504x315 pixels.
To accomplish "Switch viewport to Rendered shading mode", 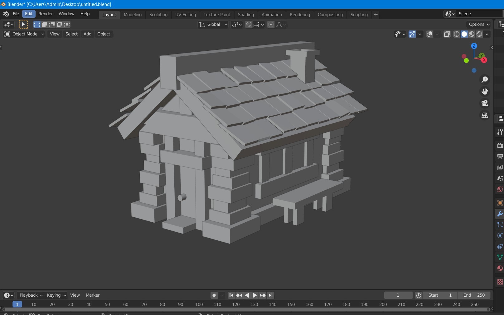I will coord(479,34).
